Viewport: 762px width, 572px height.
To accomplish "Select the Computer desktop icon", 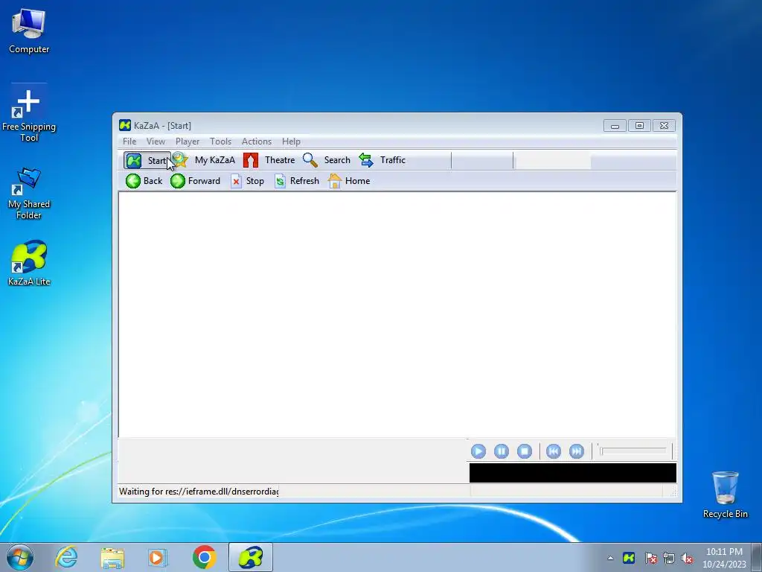I will (29, 32).
